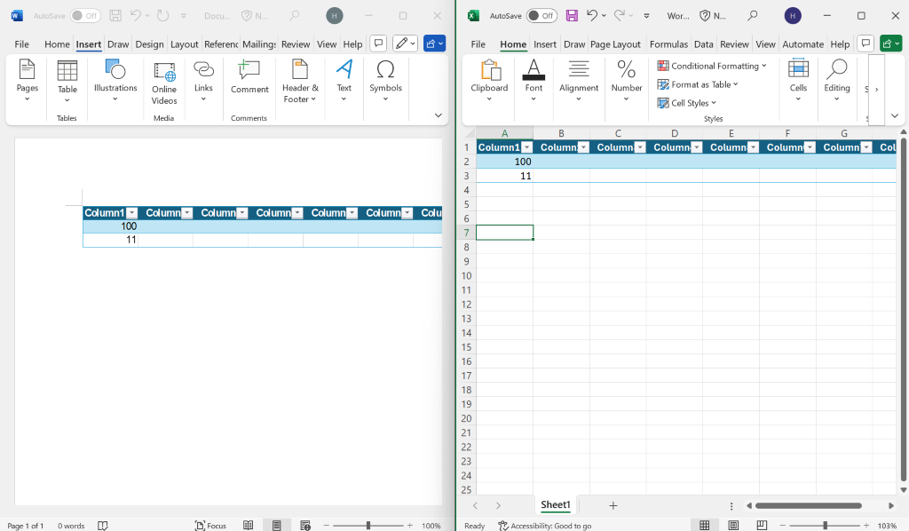909x531 pixels.
Task: Open Excel Page Layout tab
Action: click(615, 44)
